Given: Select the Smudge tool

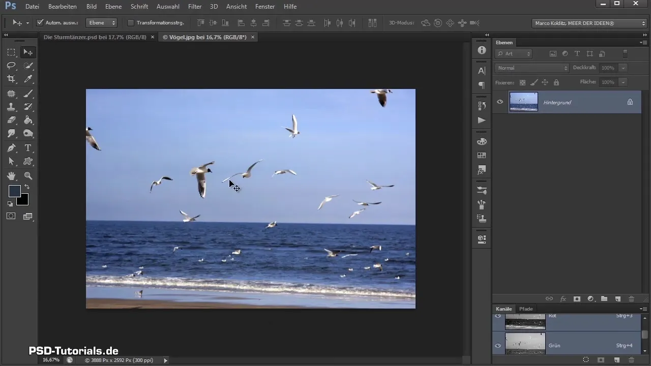Looking at the screenshot, I should [x=11, y=134].
